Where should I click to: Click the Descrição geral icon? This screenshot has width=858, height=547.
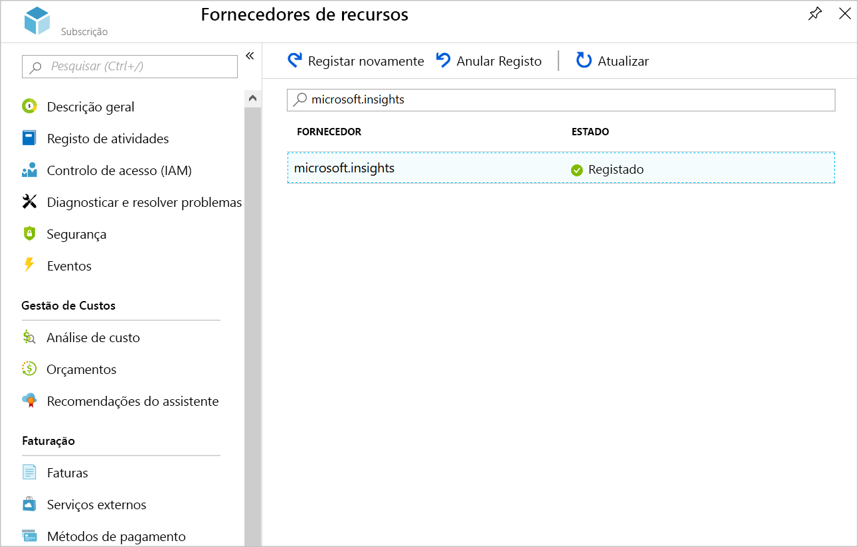pyautogui.click(x=29, y=106)
